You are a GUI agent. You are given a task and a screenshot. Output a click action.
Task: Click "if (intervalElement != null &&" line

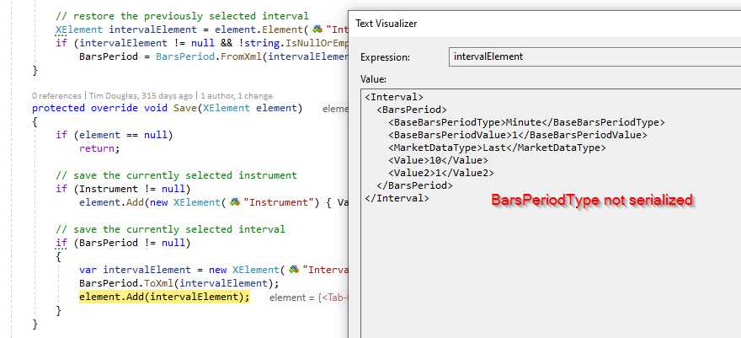201,43
